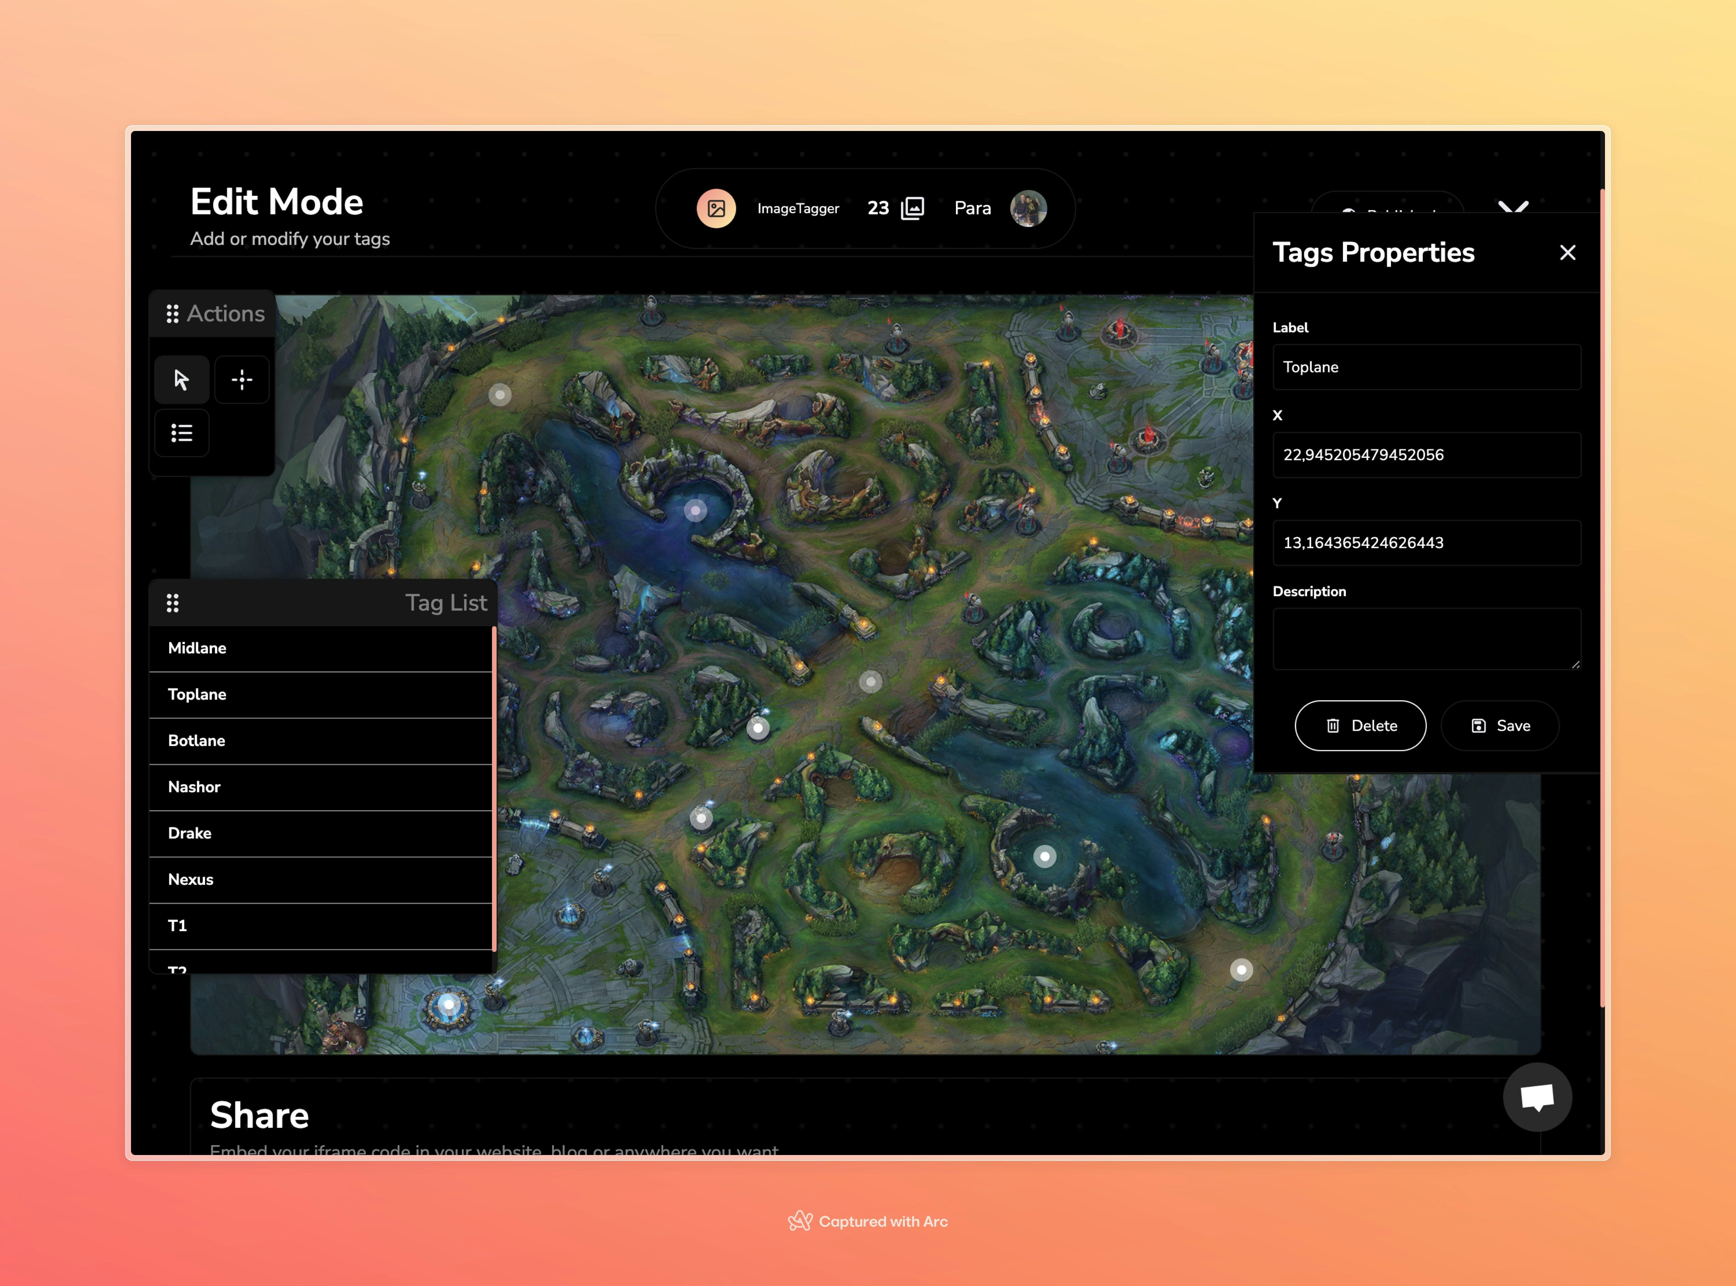Click the Midlane center tag marker
1736x1286 pixels.
870,683
